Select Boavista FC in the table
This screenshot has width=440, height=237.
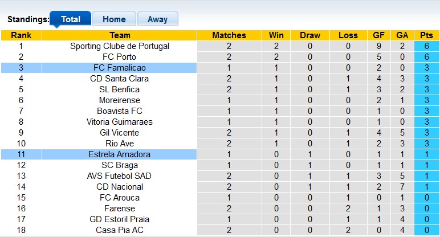(x=120, y=111)
